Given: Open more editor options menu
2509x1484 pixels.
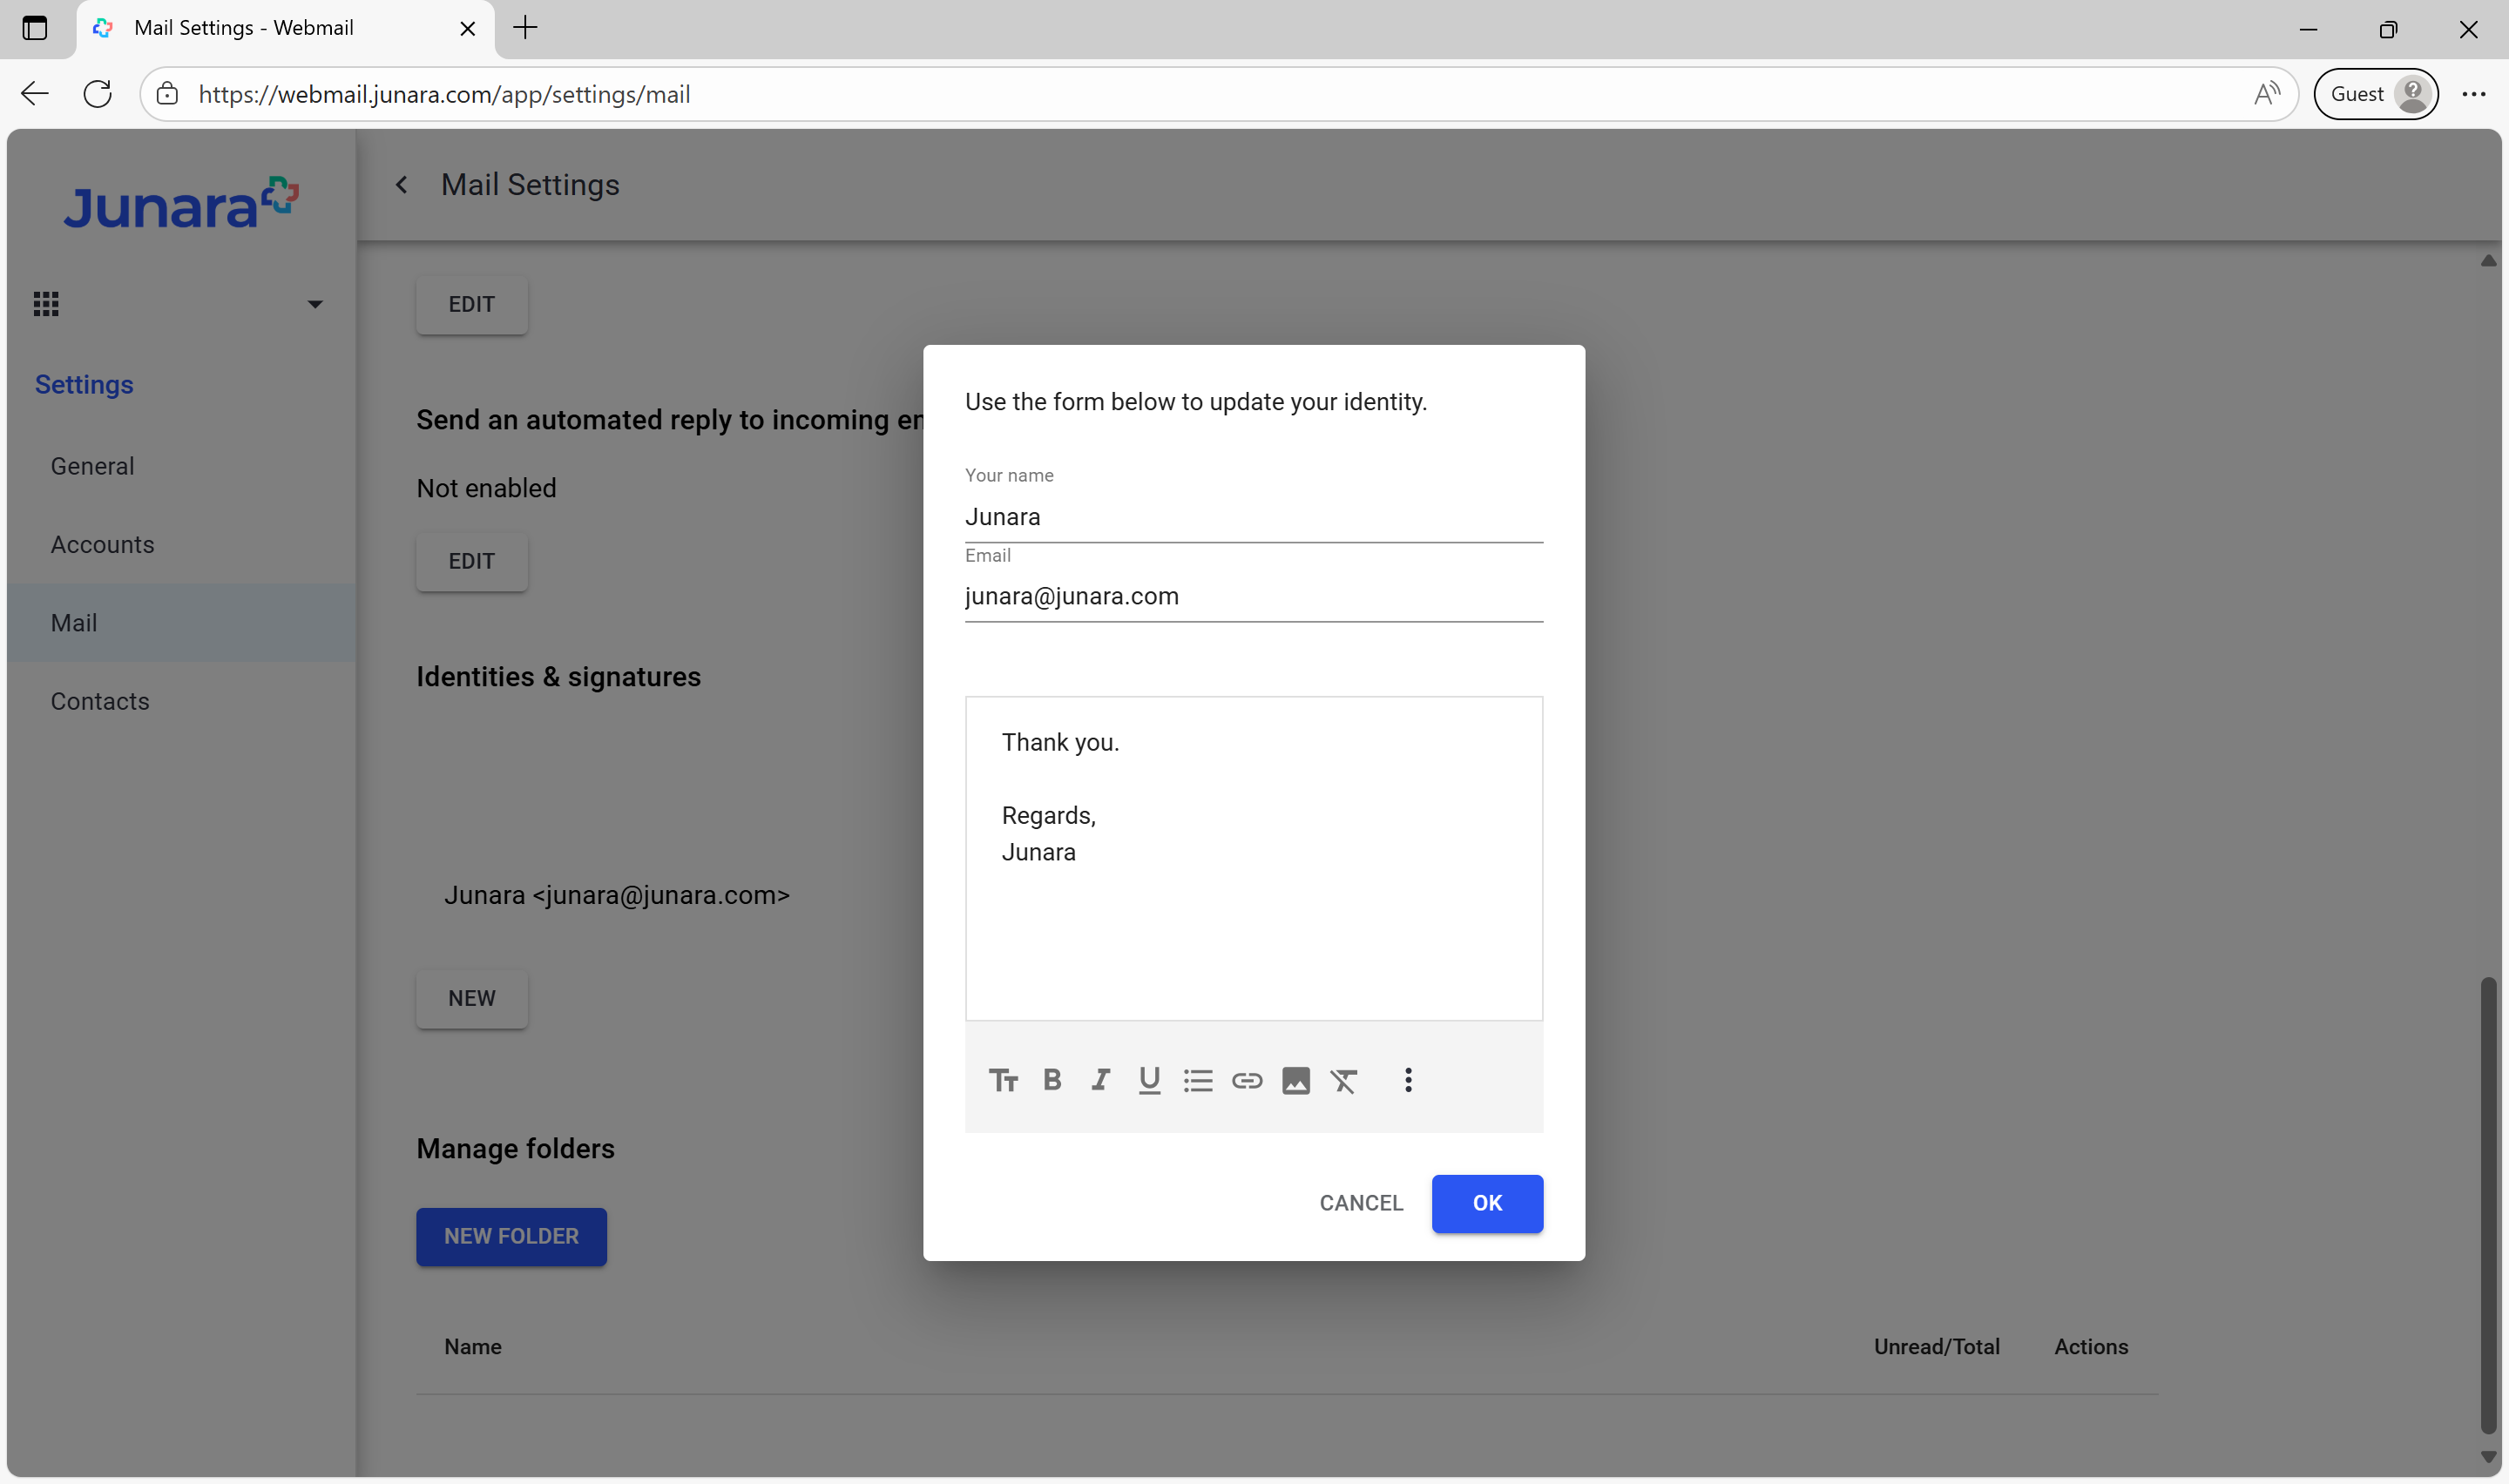Looking at the screenshot, I should tap(1408, 1080).
